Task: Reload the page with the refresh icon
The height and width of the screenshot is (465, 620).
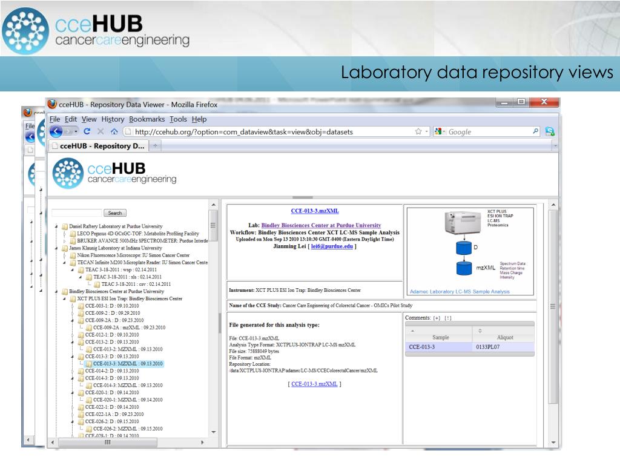Action: coord(87,131)
